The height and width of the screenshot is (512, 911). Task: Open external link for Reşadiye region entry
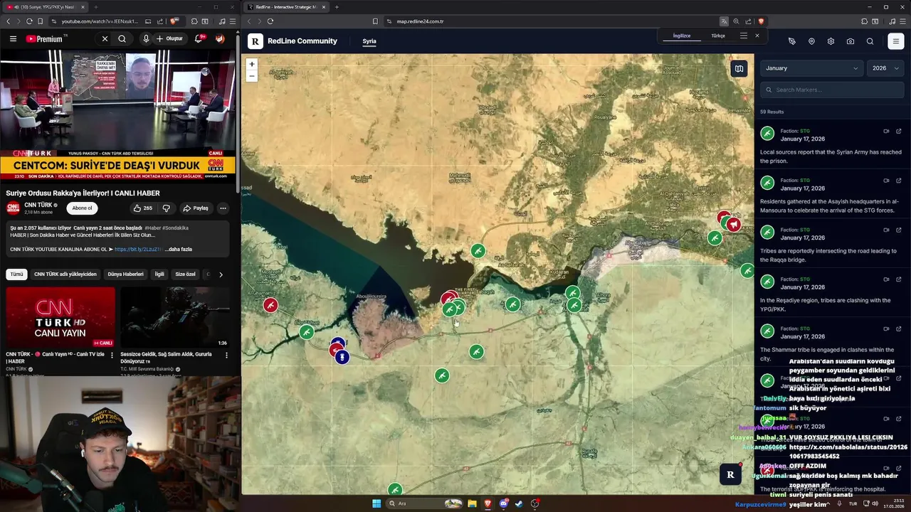(x=899, y=279)
